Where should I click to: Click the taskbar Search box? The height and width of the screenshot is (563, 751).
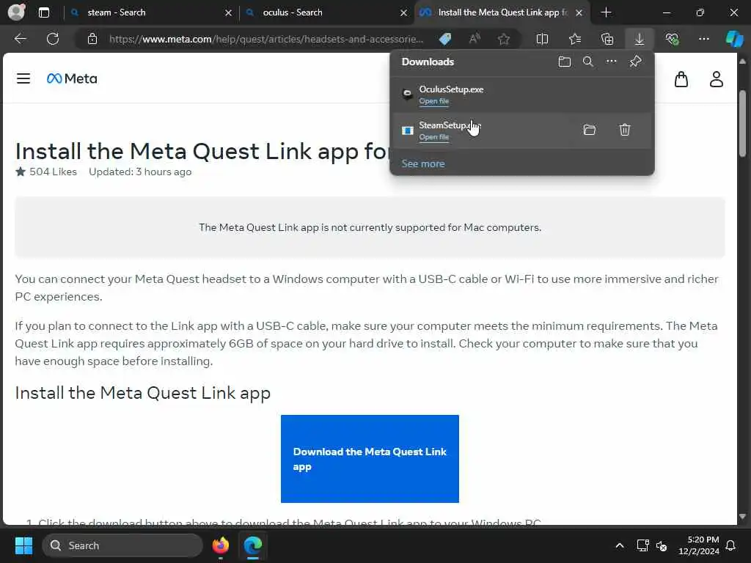[122, 545]
